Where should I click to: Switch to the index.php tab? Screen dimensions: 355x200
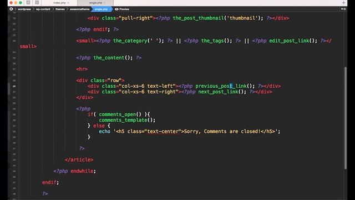click(59, 3)
